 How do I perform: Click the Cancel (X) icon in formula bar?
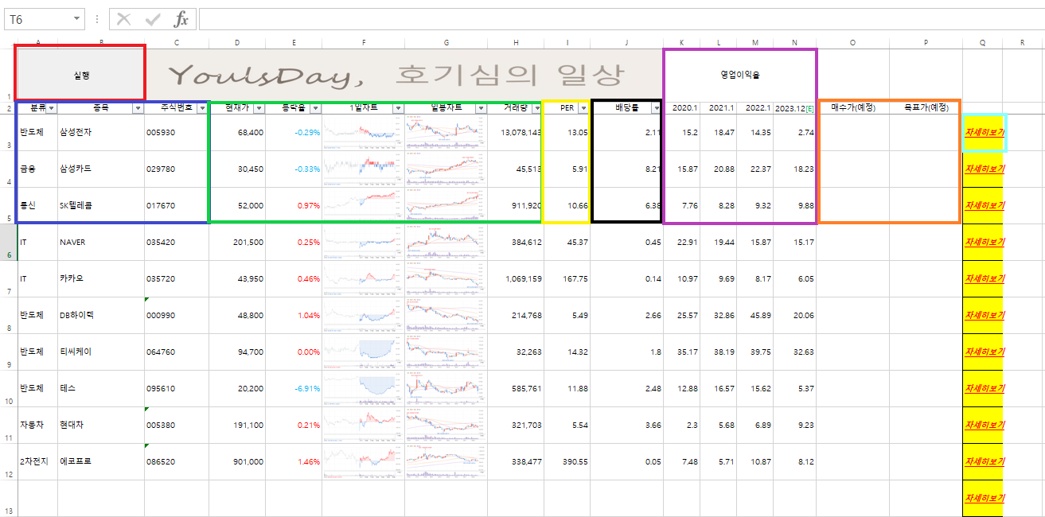(x=124, y=19)
